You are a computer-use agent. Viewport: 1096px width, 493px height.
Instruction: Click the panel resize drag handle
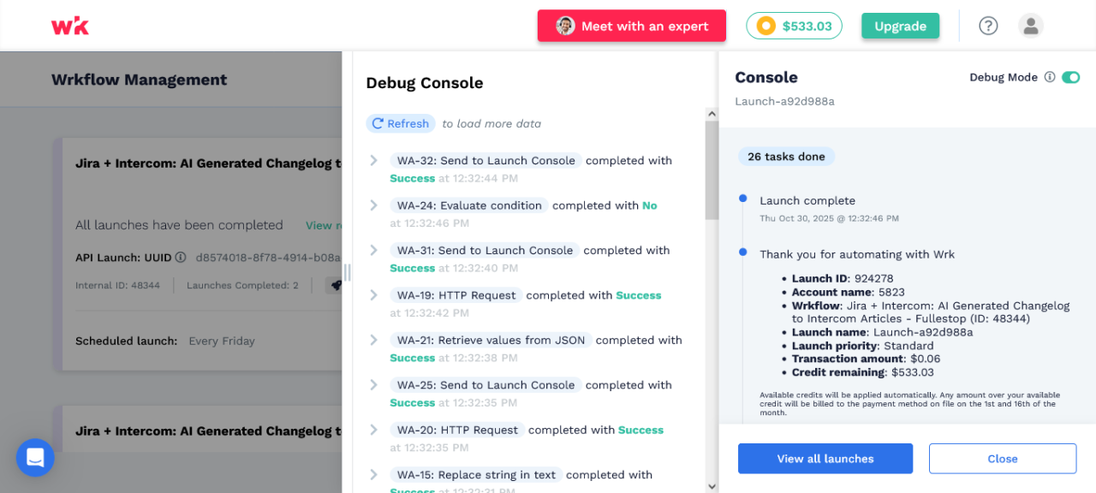[x=348, y=271]
